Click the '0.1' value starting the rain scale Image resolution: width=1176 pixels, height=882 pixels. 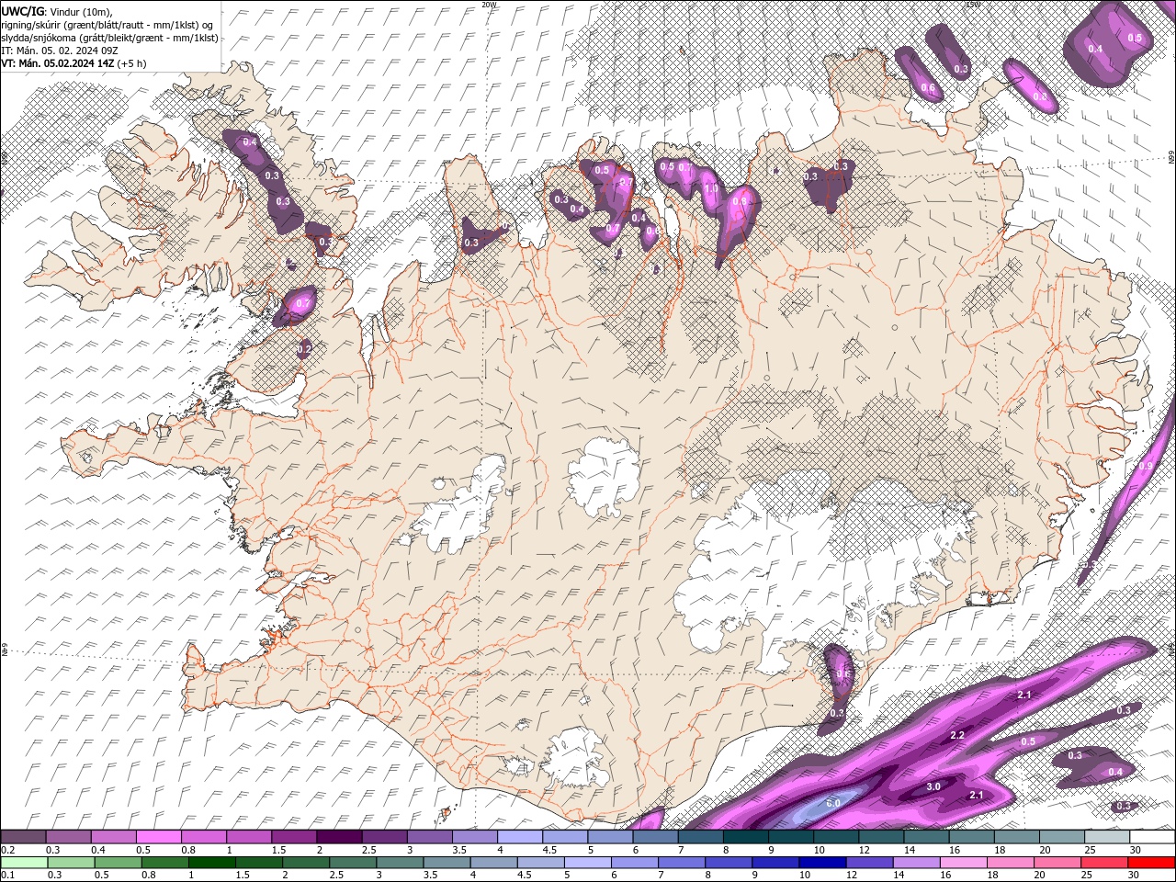click(x=6, y=875)
